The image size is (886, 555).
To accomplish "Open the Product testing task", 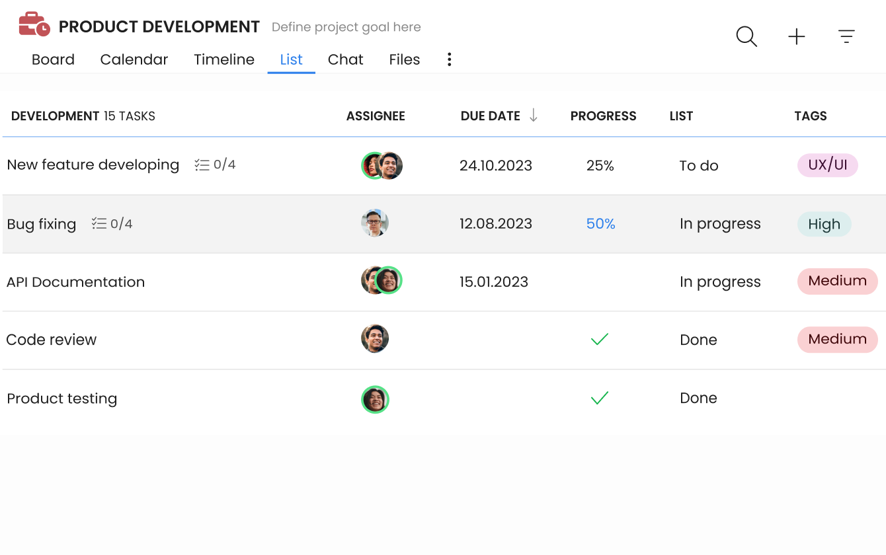I will pyautogui.click(x=62, y=398).
